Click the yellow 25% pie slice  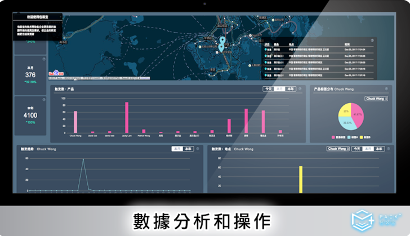point(346,111)
